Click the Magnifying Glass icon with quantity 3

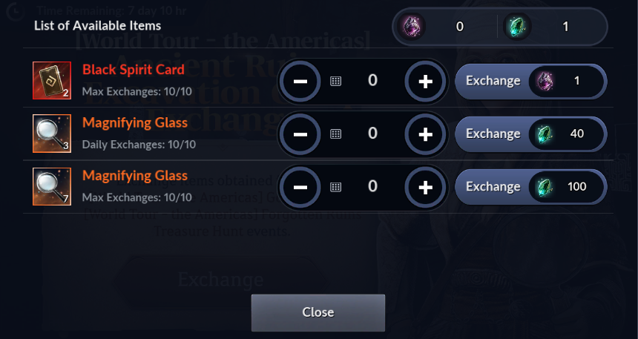(52, 134)
